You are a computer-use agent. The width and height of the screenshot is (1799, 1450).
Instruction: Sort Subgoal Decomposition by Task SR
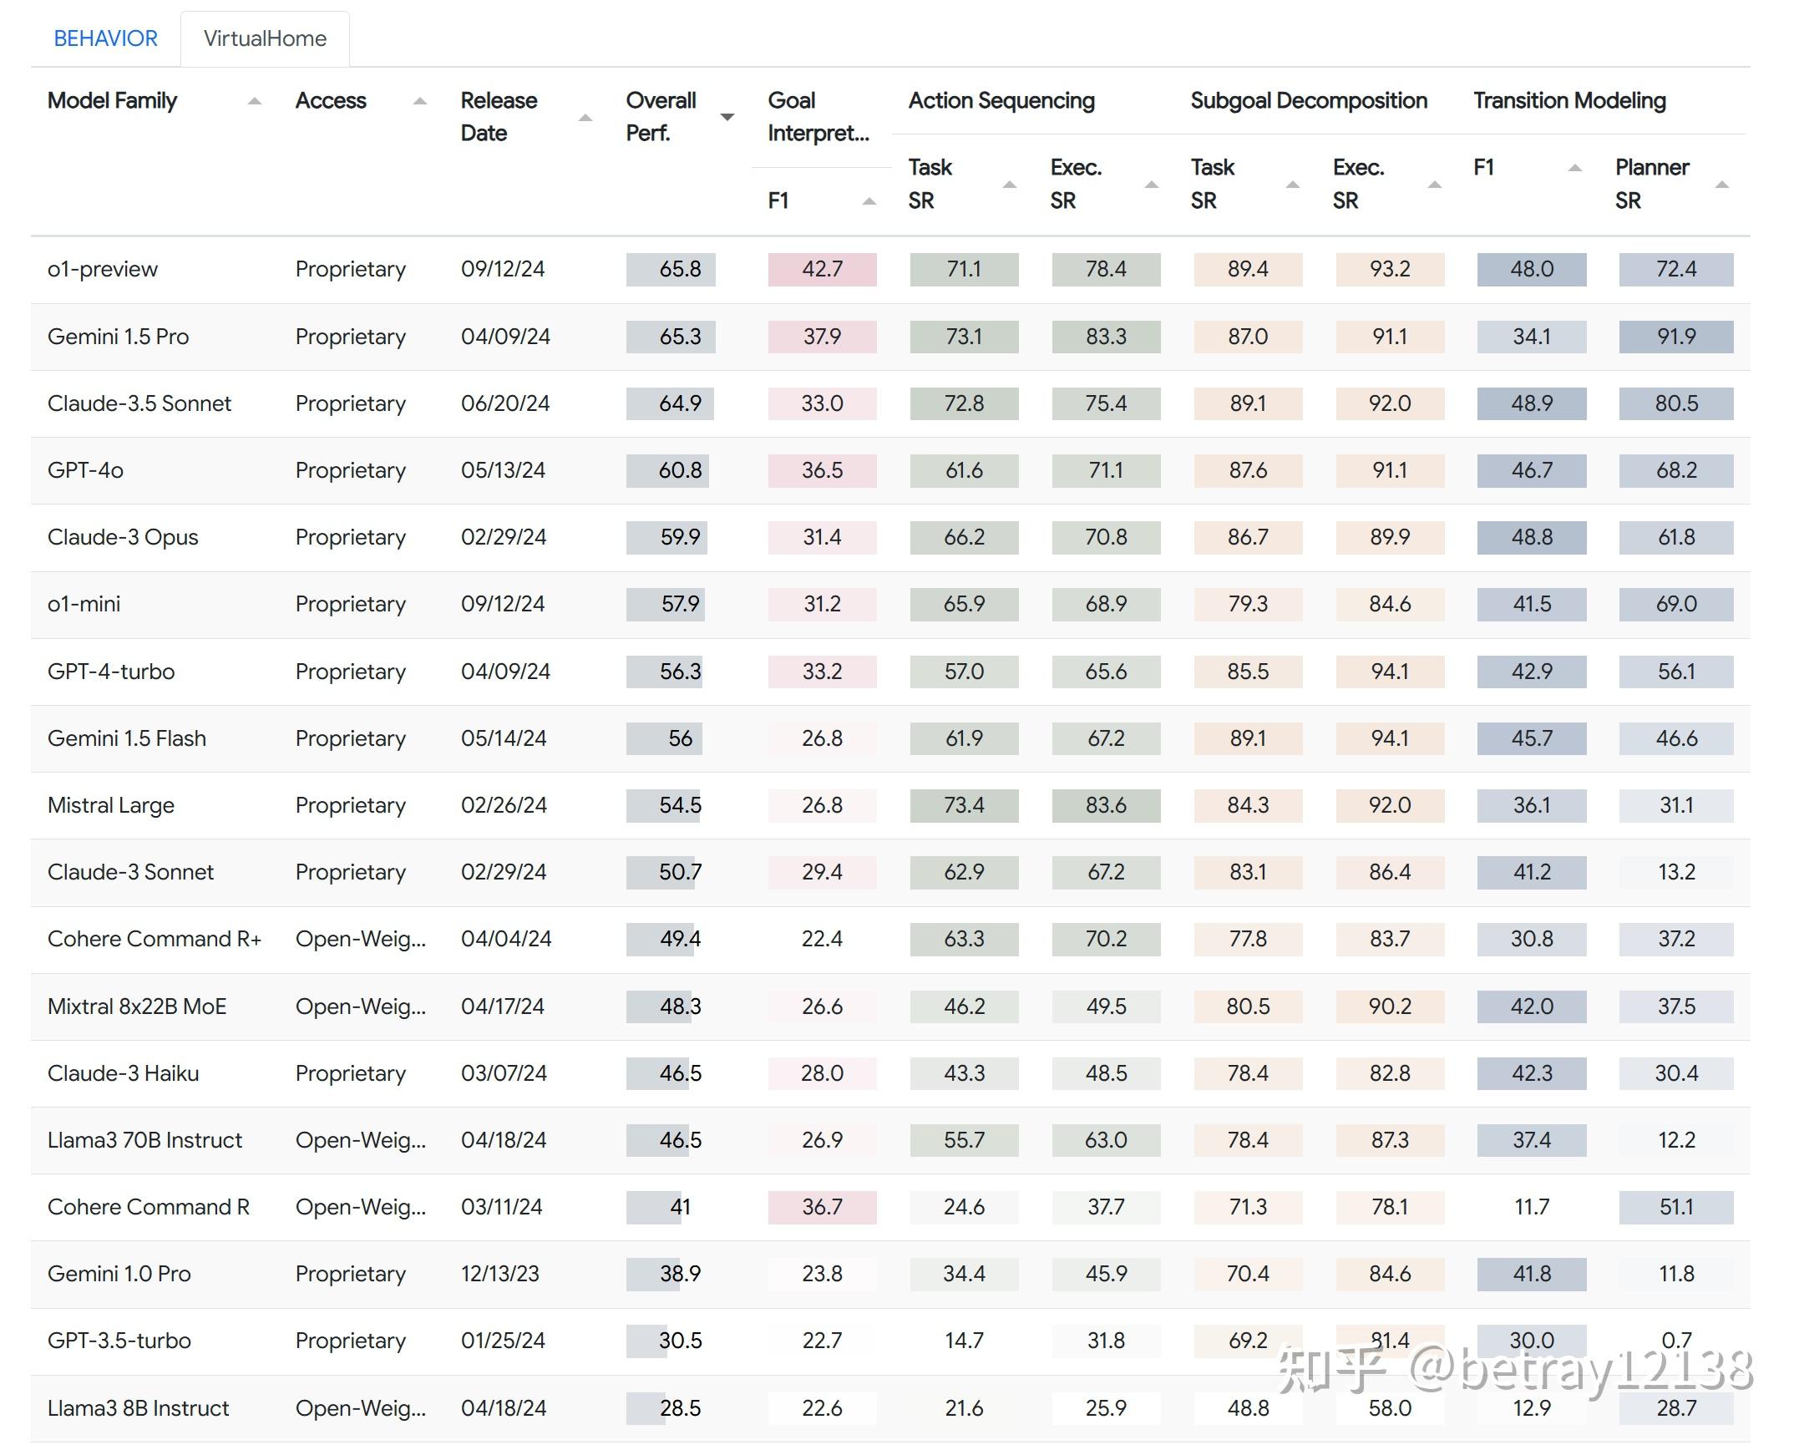(1295, 185)
